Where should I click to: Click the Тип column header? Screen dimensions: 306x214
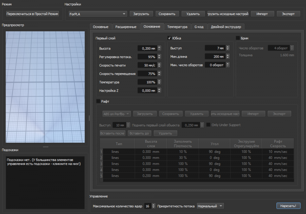pyautogui.click(x=119, y=144)
